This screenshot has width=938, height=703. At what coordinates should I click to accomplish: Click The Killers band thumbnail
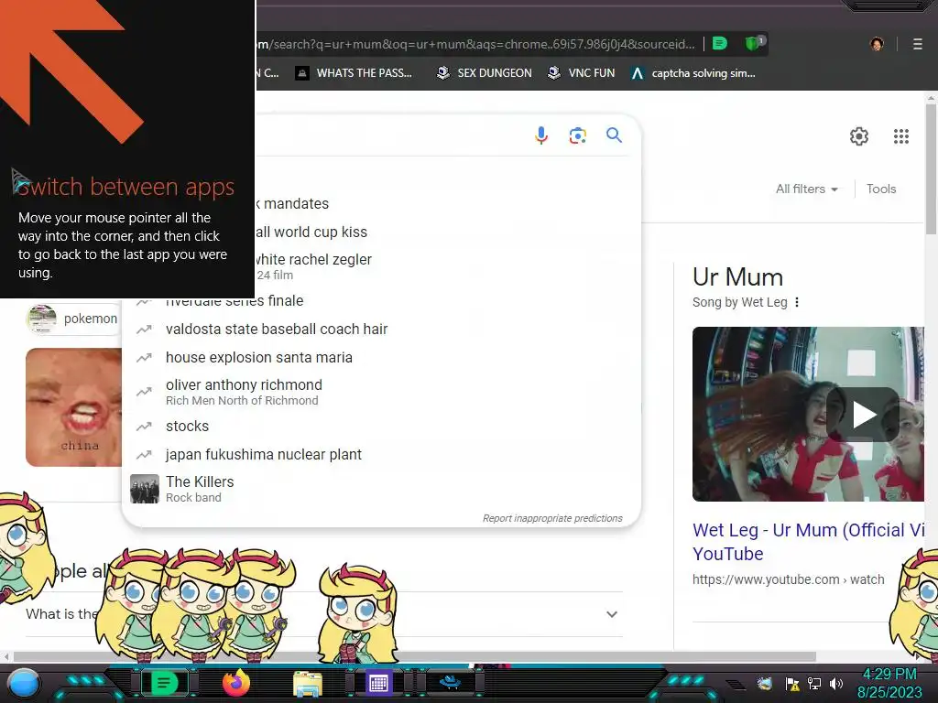[145, 489]
